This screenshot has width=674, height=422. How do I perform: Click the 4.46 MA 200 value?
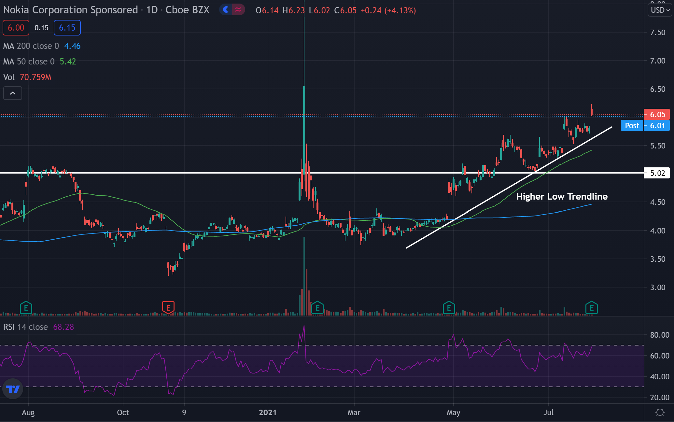tap(72, 46)
